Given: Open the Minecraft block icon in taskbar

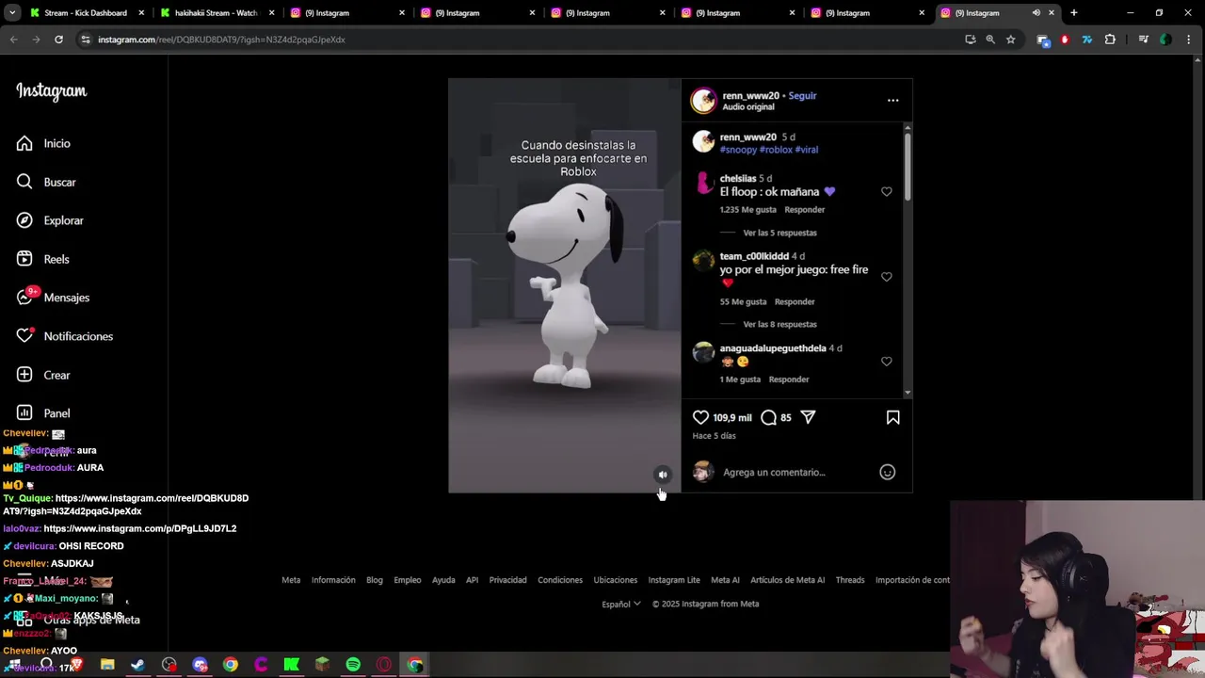Looking at the screenshot, I should (322, 665).
